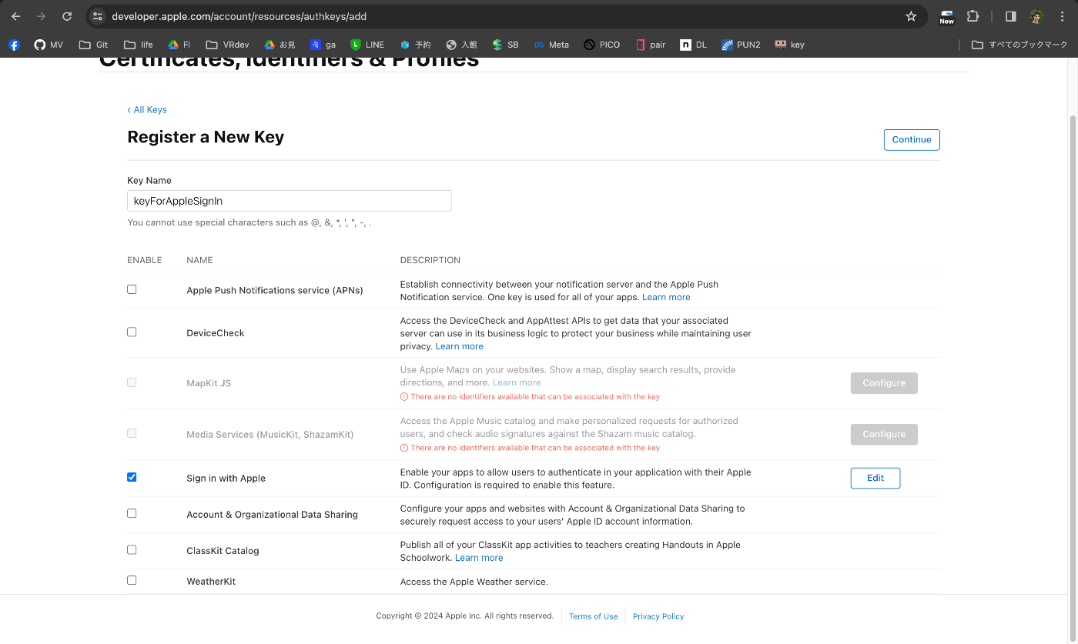Click the site information icon in address bar
The height and width of the screenshot is (644, 1078).
97,16
